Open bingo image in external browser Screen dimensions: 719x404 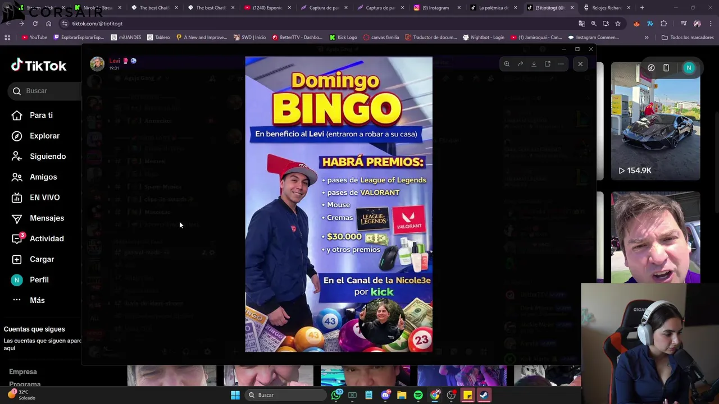547,64
